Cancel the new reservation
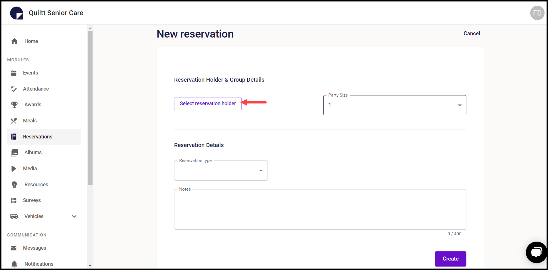The width and height of the screenshot is (548, 270). pos(472,34)
